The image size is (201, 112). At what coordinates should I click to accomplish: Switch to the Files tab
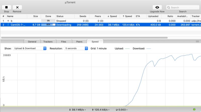(x=64, y=42)
